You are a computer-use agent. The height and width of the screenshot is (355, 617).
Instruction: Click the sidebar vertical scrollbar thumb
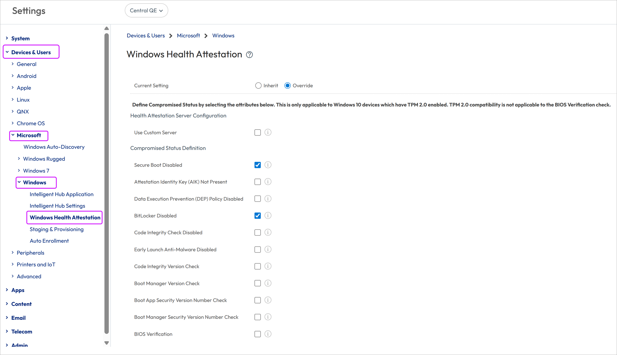click(107, 184)
